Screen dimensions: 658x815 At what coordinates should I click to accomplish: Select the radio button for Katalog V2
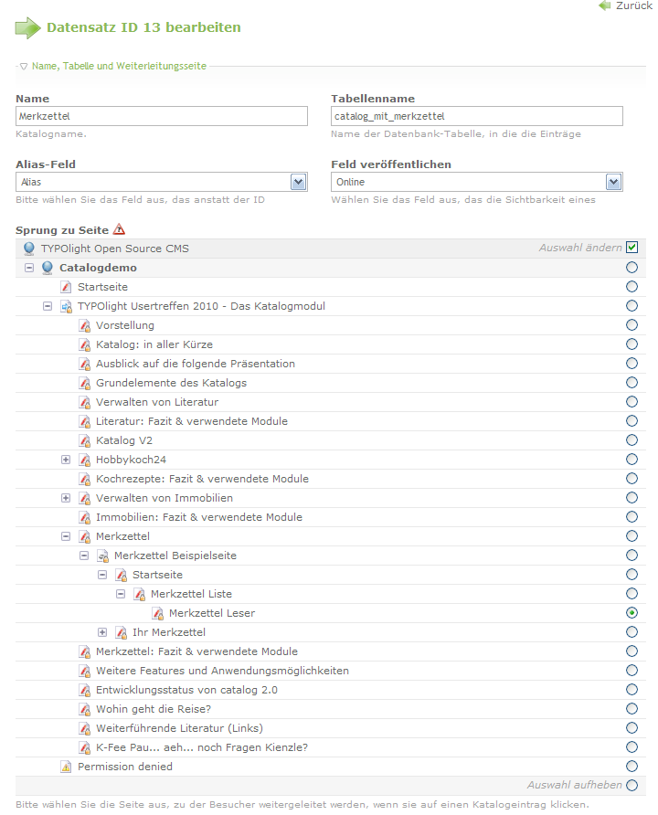(x=631, y=440)
